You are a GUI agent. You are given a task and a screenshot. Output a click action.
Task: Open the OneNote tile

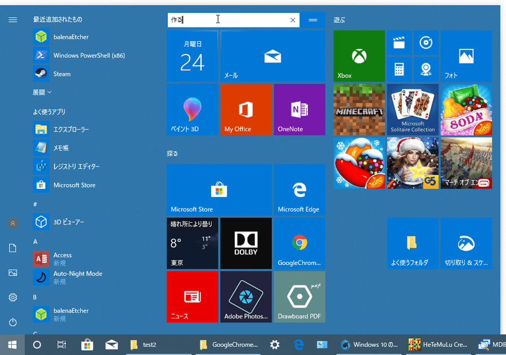coord(299,110)
